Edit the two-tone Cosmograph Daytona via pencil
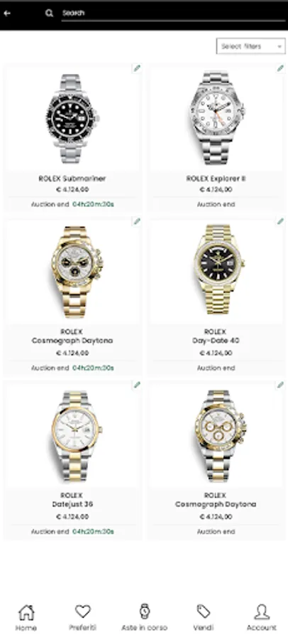The width and height of the screenshot is (288, 640). point(280,385)
